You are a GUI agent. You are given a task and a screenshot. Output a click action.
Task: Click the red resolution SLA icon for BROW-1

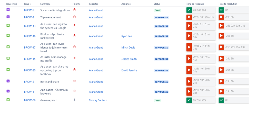pyautogui.click(x=221, y=91)
